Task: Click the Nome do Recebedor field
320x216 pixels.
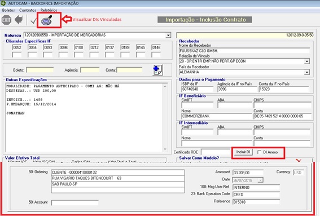Action: tap(244, 51)
